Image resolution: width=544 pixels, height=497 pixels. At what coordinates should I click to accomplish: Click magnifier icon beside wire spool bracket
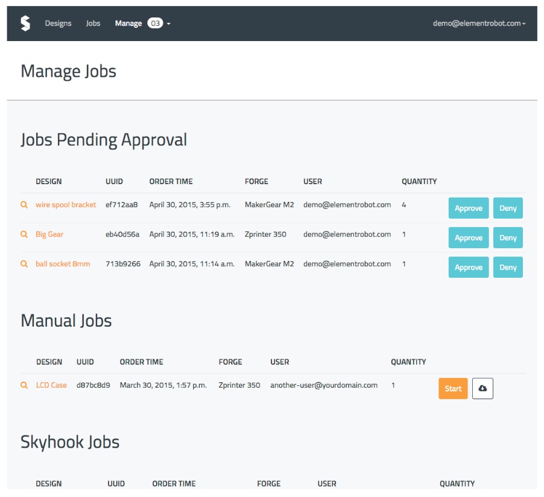24,205
